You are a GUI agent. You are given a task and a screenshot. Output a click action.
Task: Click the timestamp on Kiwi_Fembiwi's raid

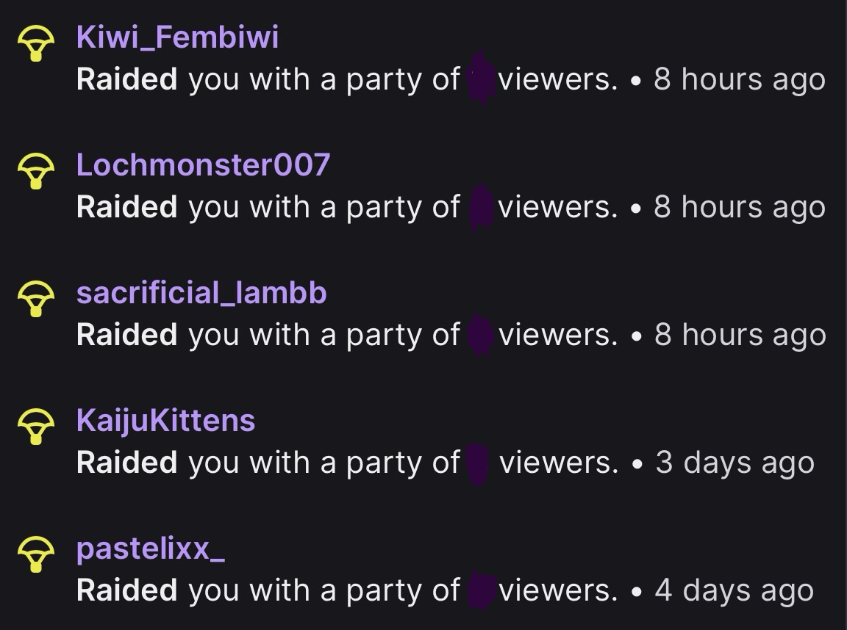739,79
